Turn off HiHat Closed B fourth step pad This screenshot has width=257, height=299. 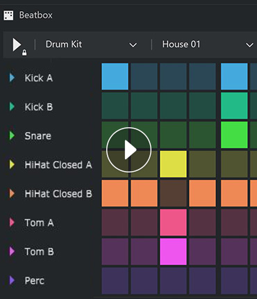click(x=202, y=193)
